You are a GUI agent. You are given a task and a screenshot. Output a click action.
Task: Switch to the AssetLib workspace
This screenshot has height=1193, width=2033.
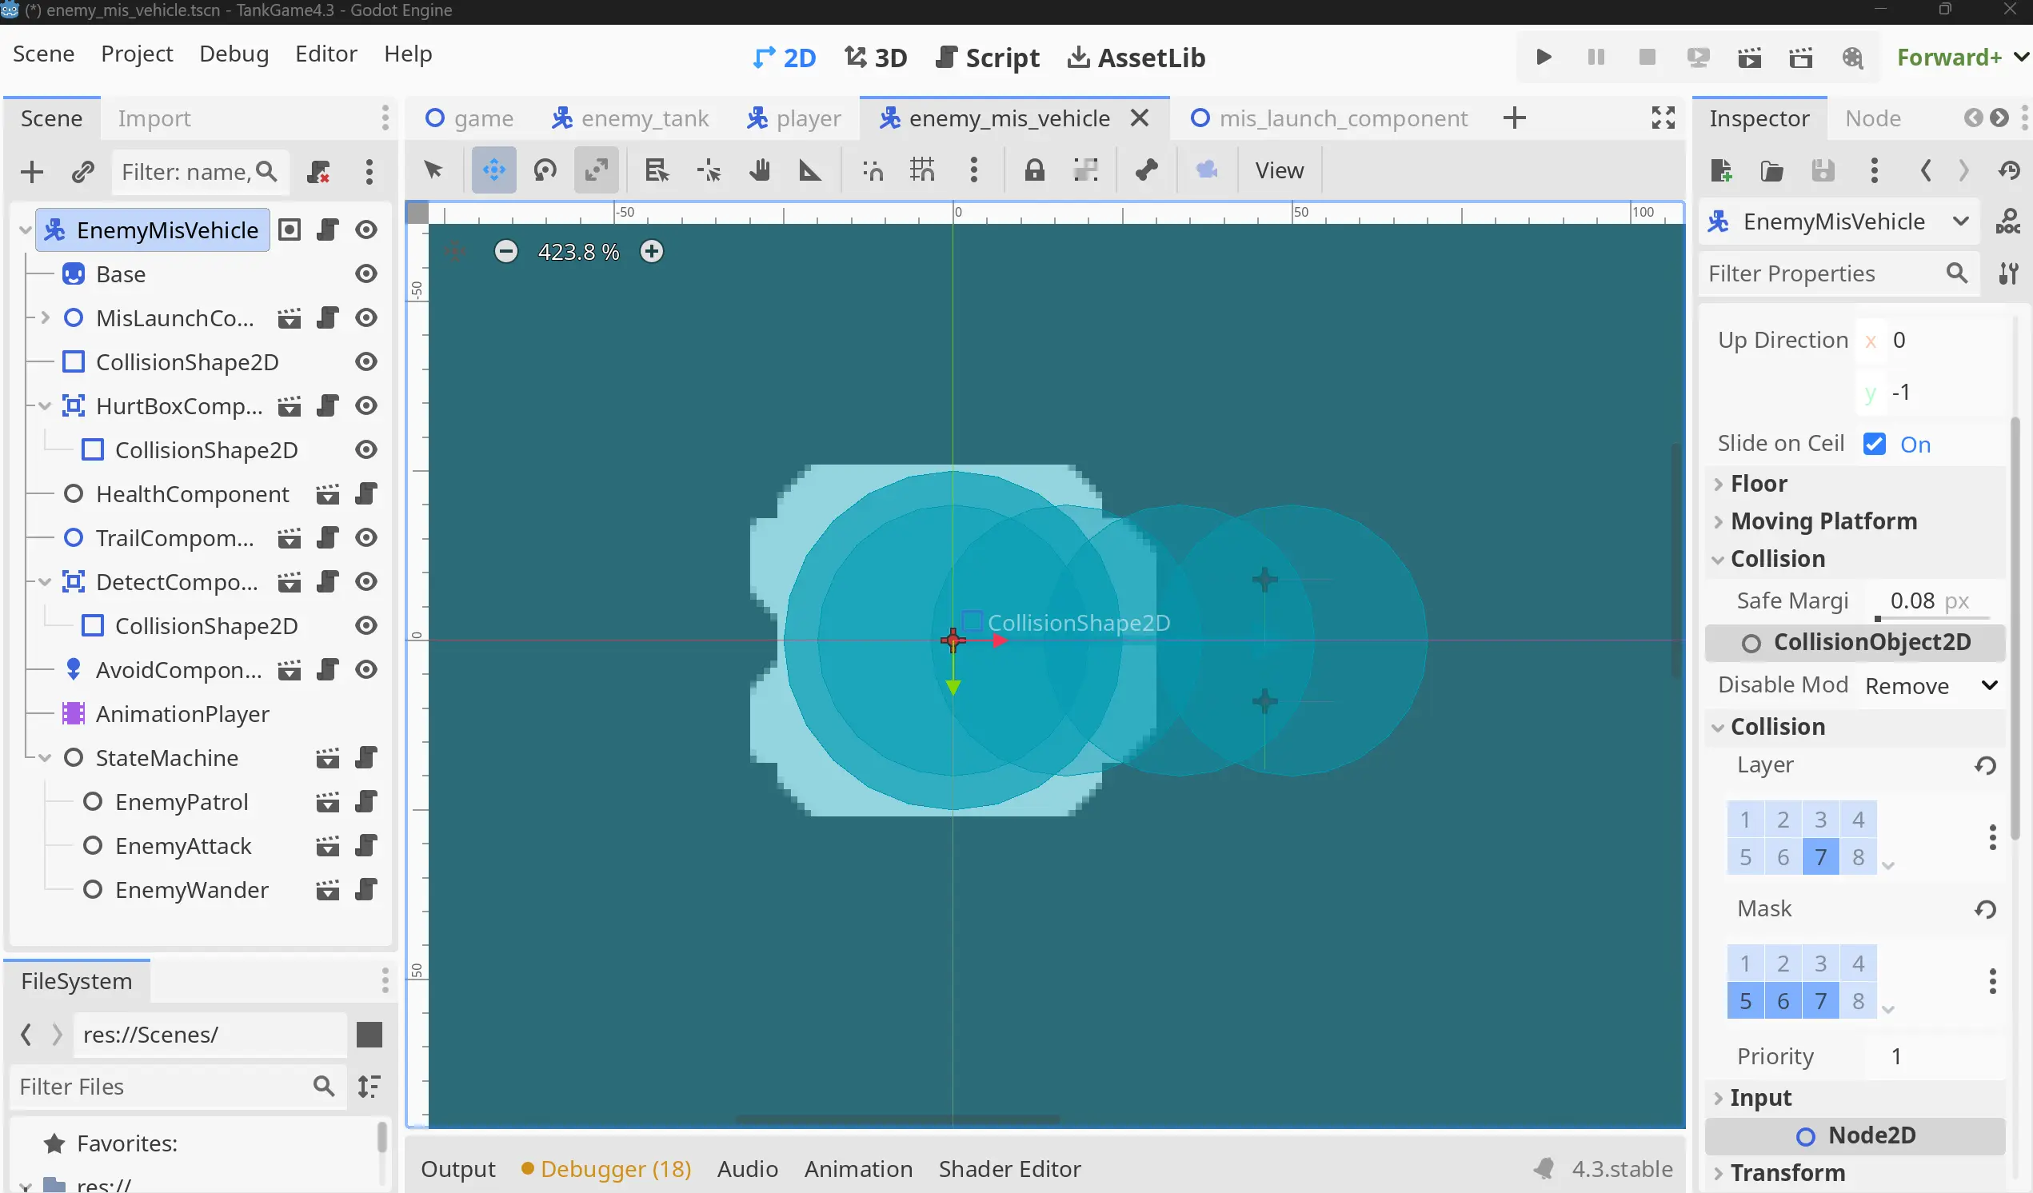[x=1136, y=58]
